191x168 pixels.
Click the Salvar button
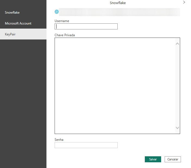click(153, 159)
